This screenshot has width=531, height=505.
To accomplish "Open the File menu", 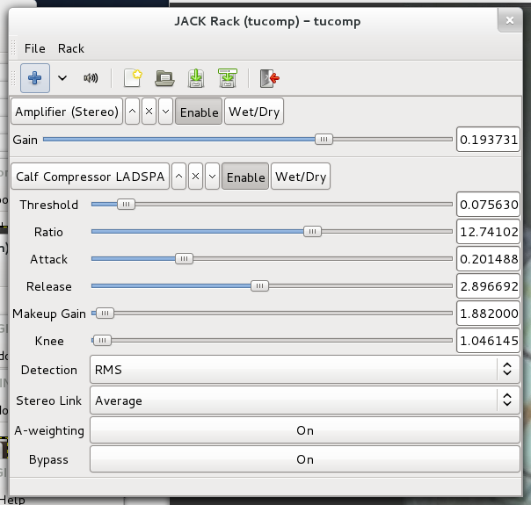I will click(35, 48).
